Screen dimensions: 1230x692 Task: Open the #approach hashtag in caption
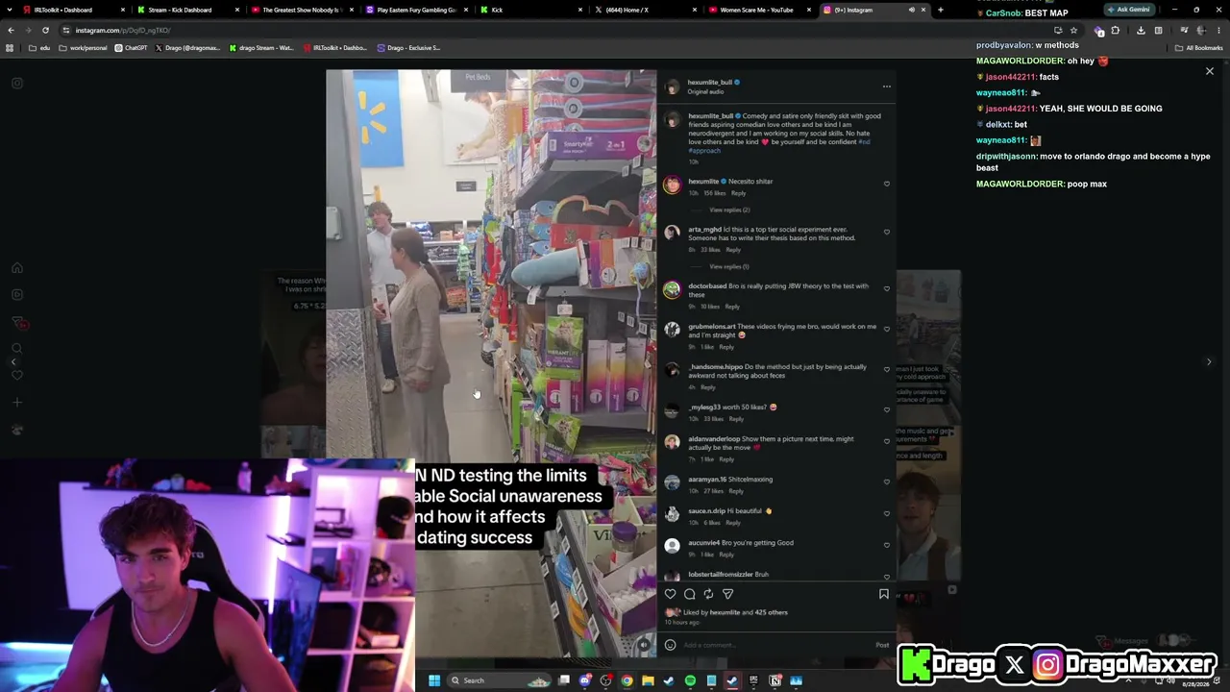(x=704, y=151)
